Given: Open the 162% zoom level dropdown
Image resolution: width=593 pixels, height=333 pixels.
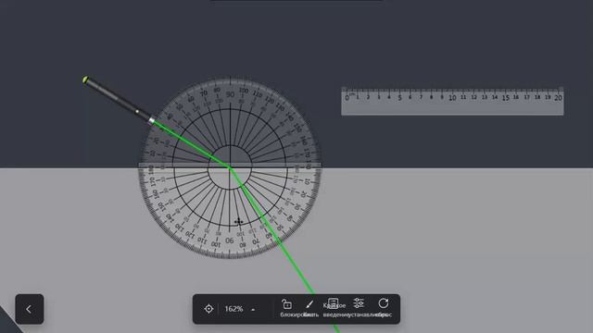Looking at the screenshot, I should [240, 309].
